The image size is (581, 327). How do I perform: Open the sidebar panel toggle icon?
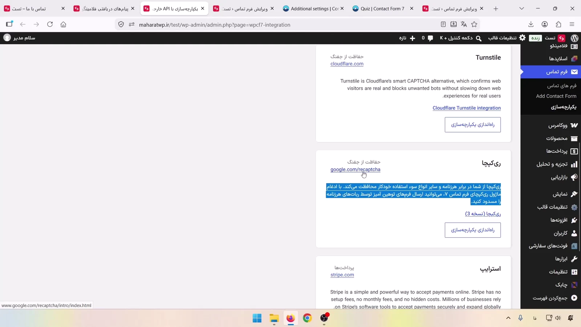[x=9, y=24]
